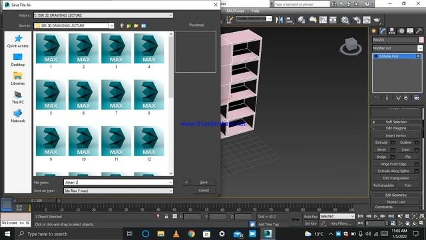This screenshot has width=426, height=240.
Task: Click Remove Modifier icon below stack
Action: pyautogui.click(x=405, y=98)
